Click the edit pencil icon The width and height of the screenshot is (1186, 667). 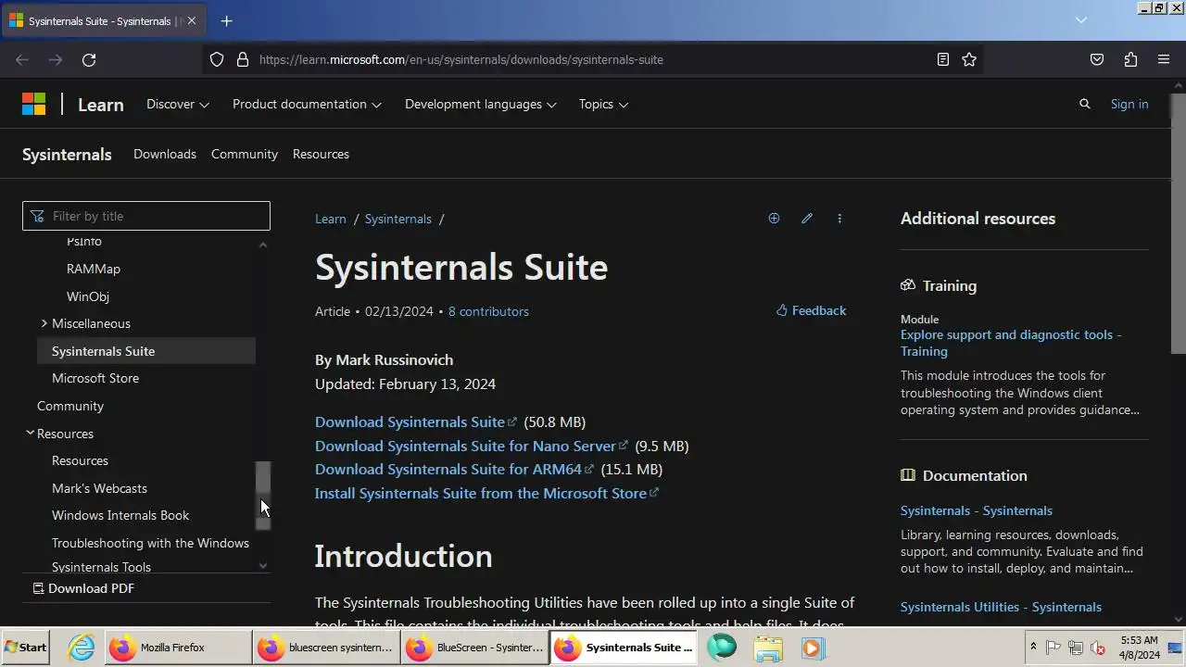click(807, 219)
